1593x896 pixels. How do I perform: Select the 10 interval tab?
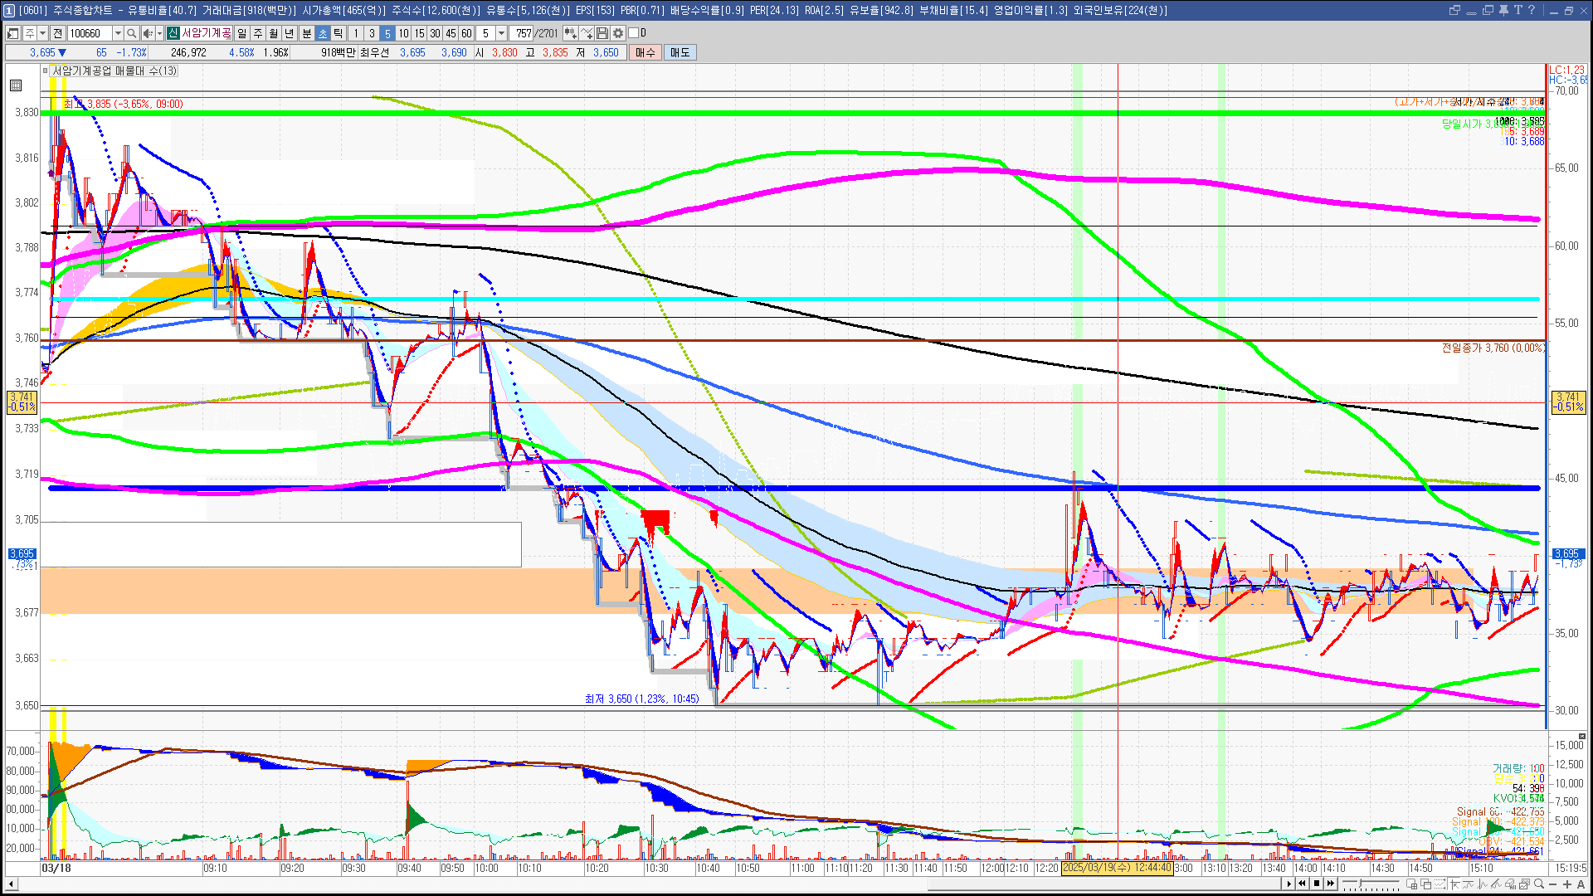pyautogui.click(x=403, y=33)
